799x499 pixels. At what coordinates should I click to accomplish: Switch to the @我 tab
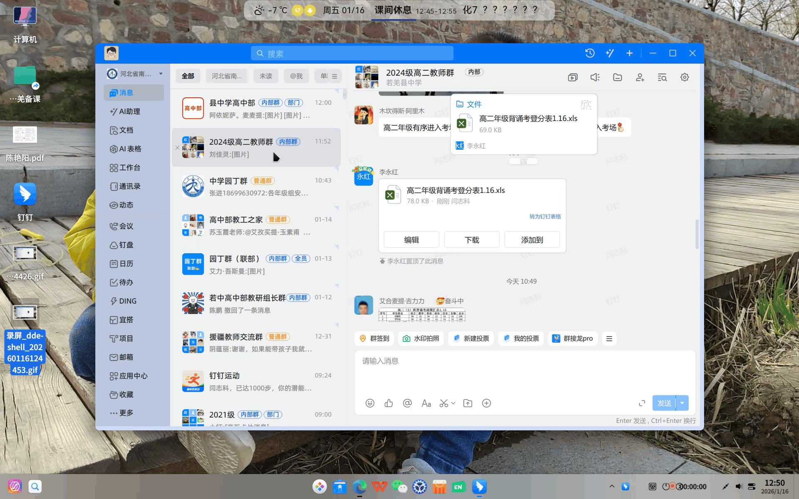pos(296,76)
